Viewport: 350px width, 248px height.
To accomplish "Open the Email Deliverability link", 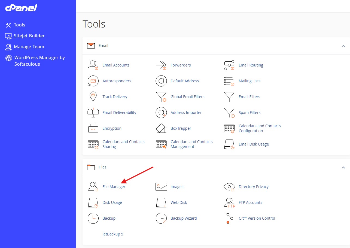I will coord(119,113).
